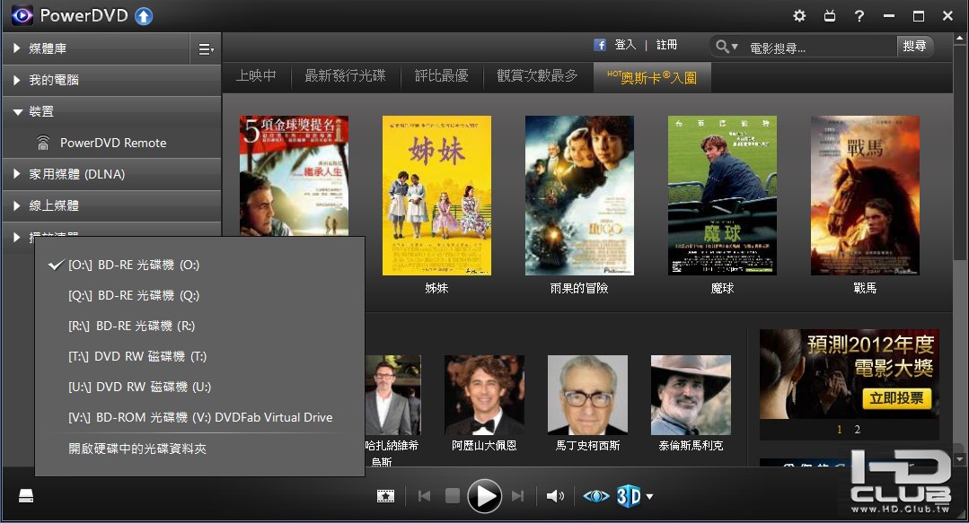Open the 3D options dropdown arrow
969x523 pixels.
coord(649,496)
